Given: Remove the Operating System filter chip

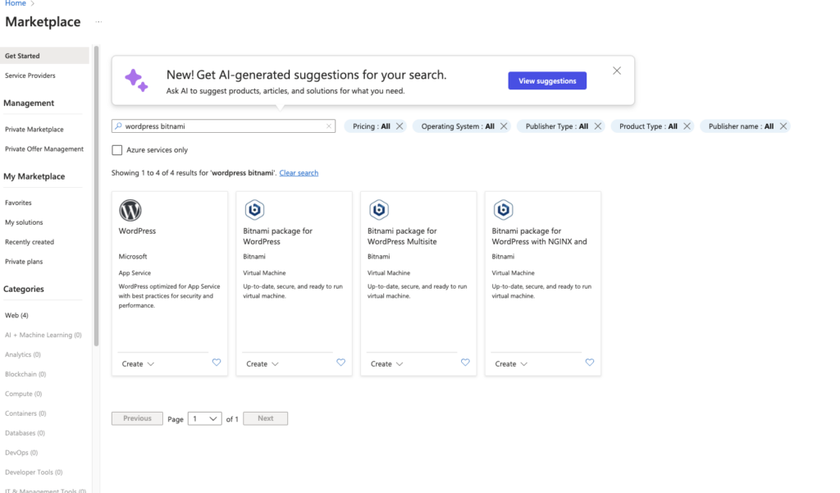Looking at the screenshot, I should [x=504, y=126].
